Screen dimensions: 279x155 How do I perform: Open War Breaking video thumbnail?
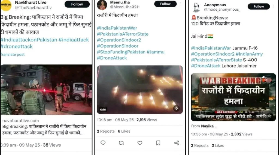[233, 97]
